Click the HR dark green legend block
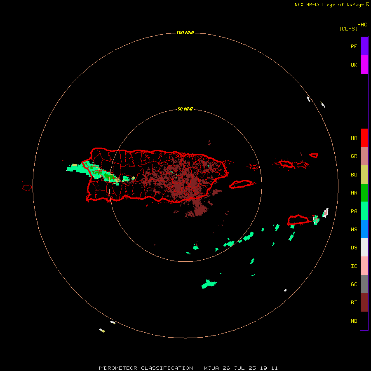 click(364, 193)
